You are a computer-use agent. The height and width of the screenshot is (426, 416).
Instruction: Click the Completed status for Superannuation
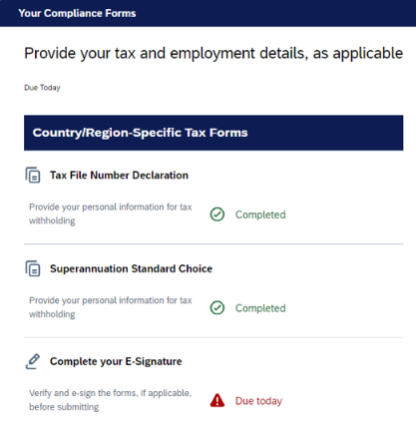tap(260, 308)
